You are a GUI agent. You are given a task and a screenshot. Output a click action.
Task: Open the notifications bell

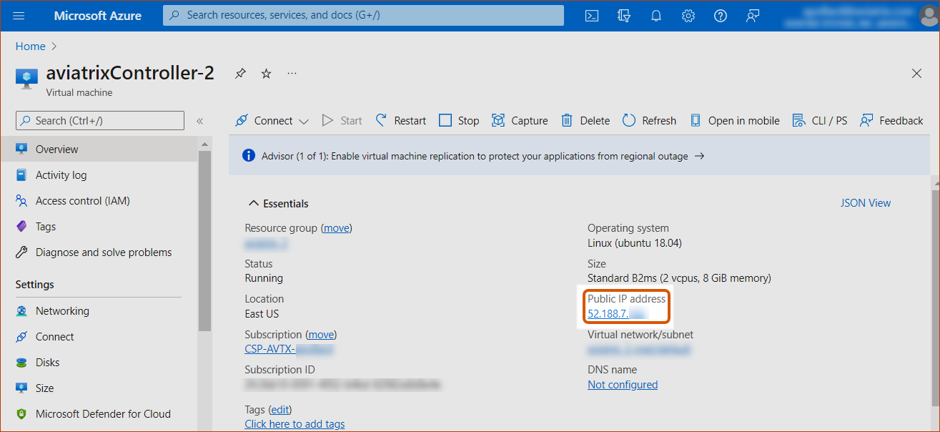click(655, 16)
